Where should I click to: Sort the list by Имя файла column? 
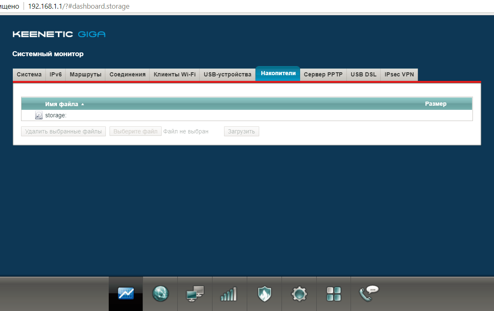[62, 104]
